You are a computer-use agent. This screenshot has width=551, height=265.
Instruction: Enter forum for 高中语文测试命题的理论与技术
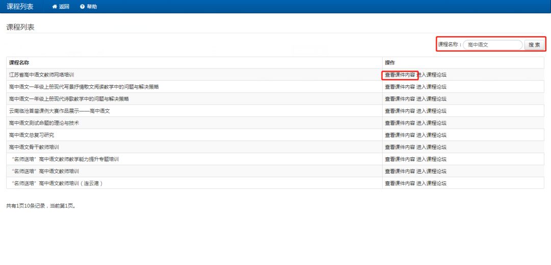click(x=431, y=123)
